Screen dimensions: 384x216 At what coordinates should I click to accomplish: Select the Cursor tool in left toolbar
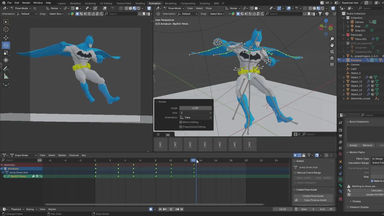click(x=6, y=29)
